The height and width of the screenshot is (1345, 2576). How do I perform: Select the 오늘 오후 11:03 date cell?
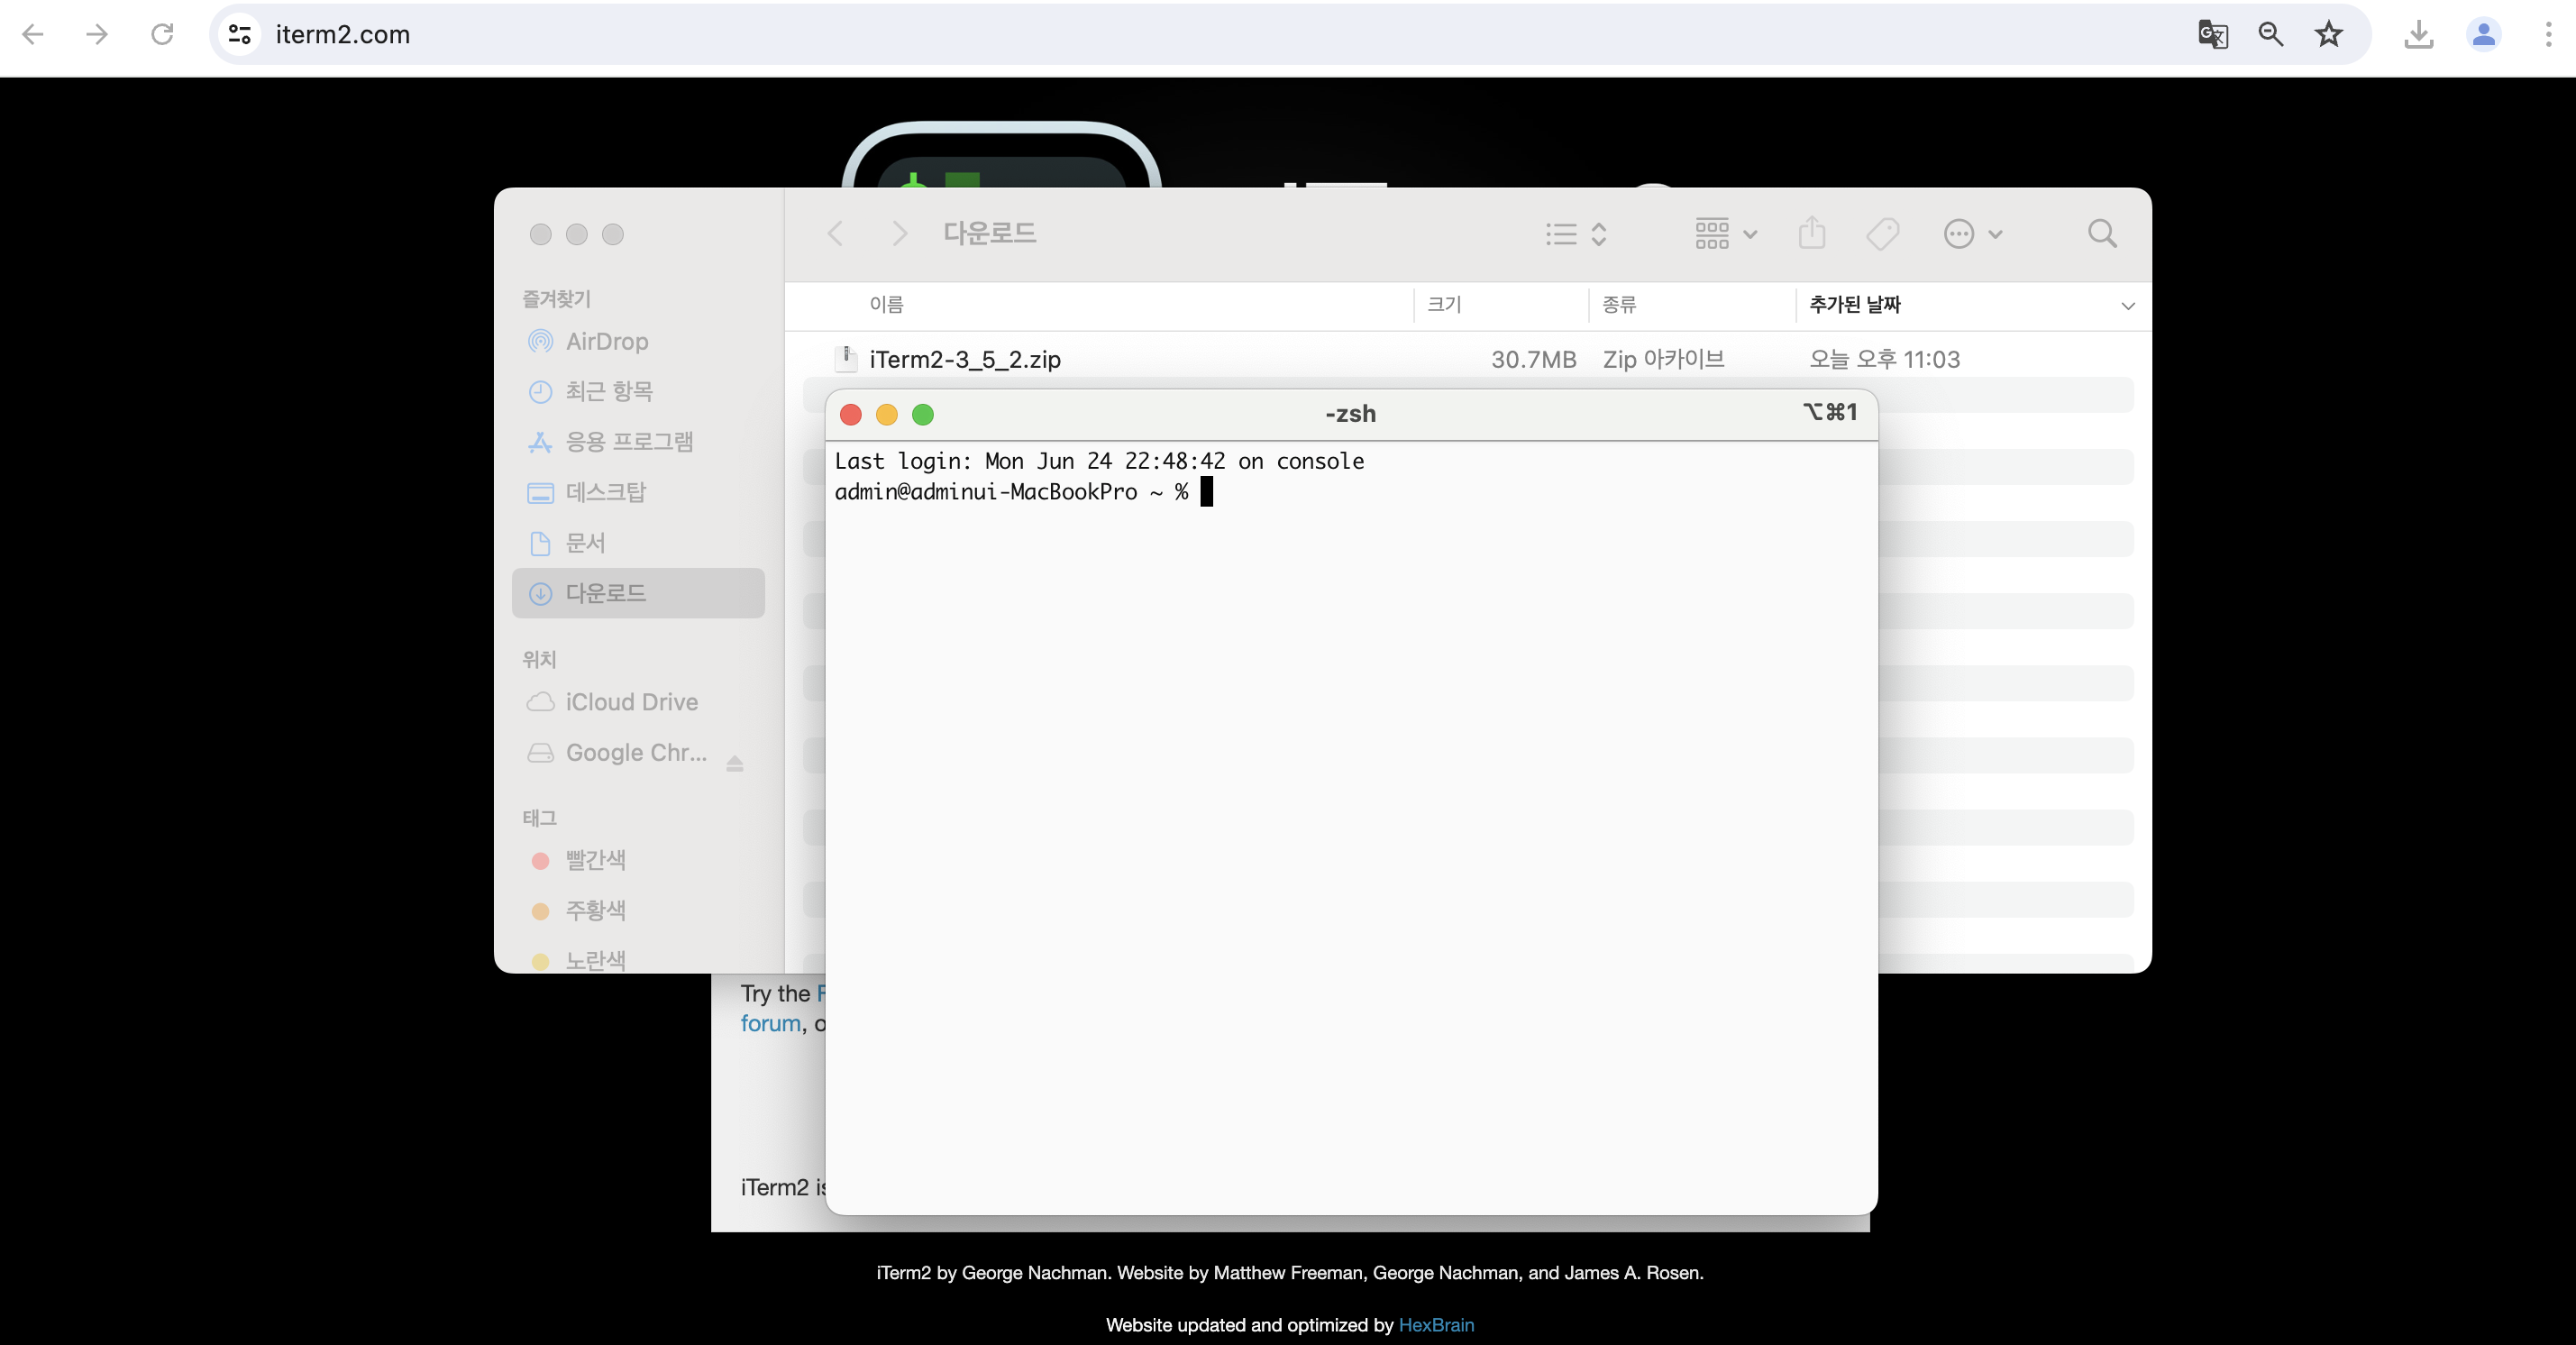[1884, 360]
